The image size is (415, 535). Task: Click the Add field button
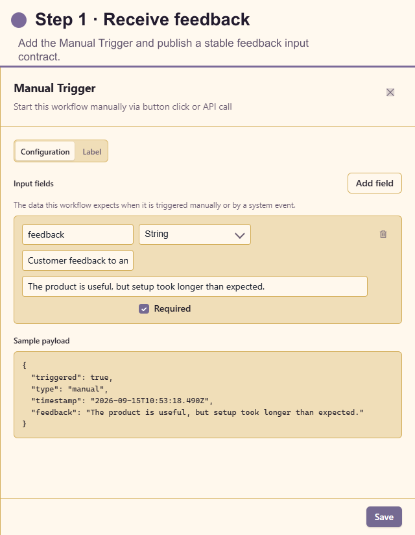374,183
